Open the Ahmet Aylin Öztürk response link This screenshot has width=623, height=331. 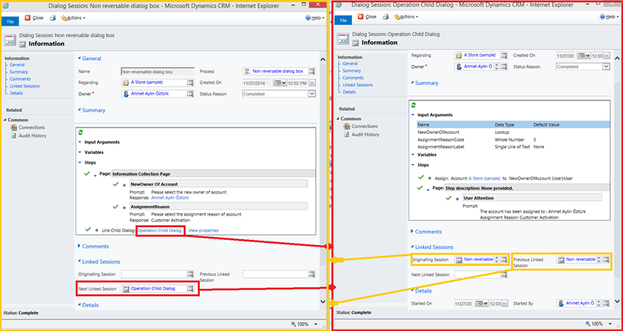click(x=170, y=198)
